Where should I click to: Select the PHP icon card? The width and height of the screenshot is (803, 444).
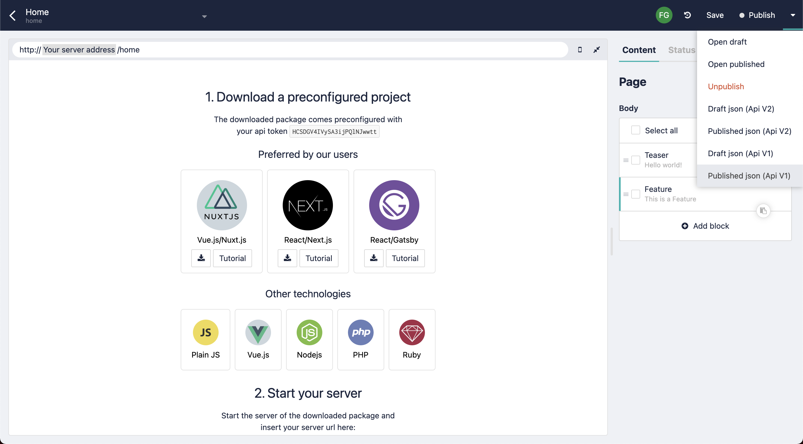click(361, 339)
